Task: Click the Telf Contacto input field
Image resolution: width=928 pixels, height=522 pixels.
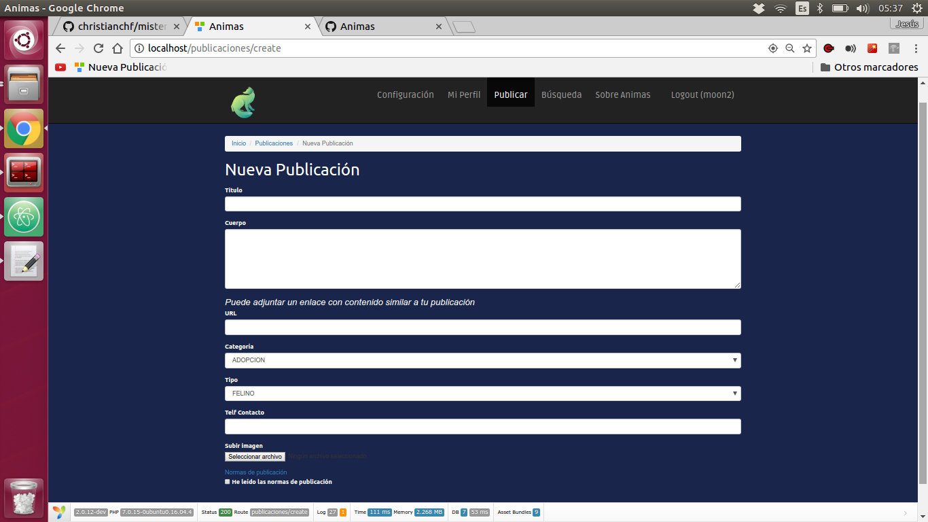Action: 482,427
